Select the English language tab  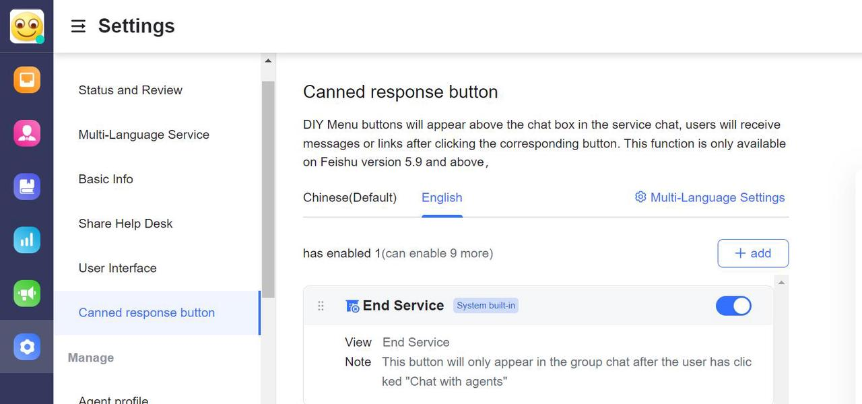point(442,197)
